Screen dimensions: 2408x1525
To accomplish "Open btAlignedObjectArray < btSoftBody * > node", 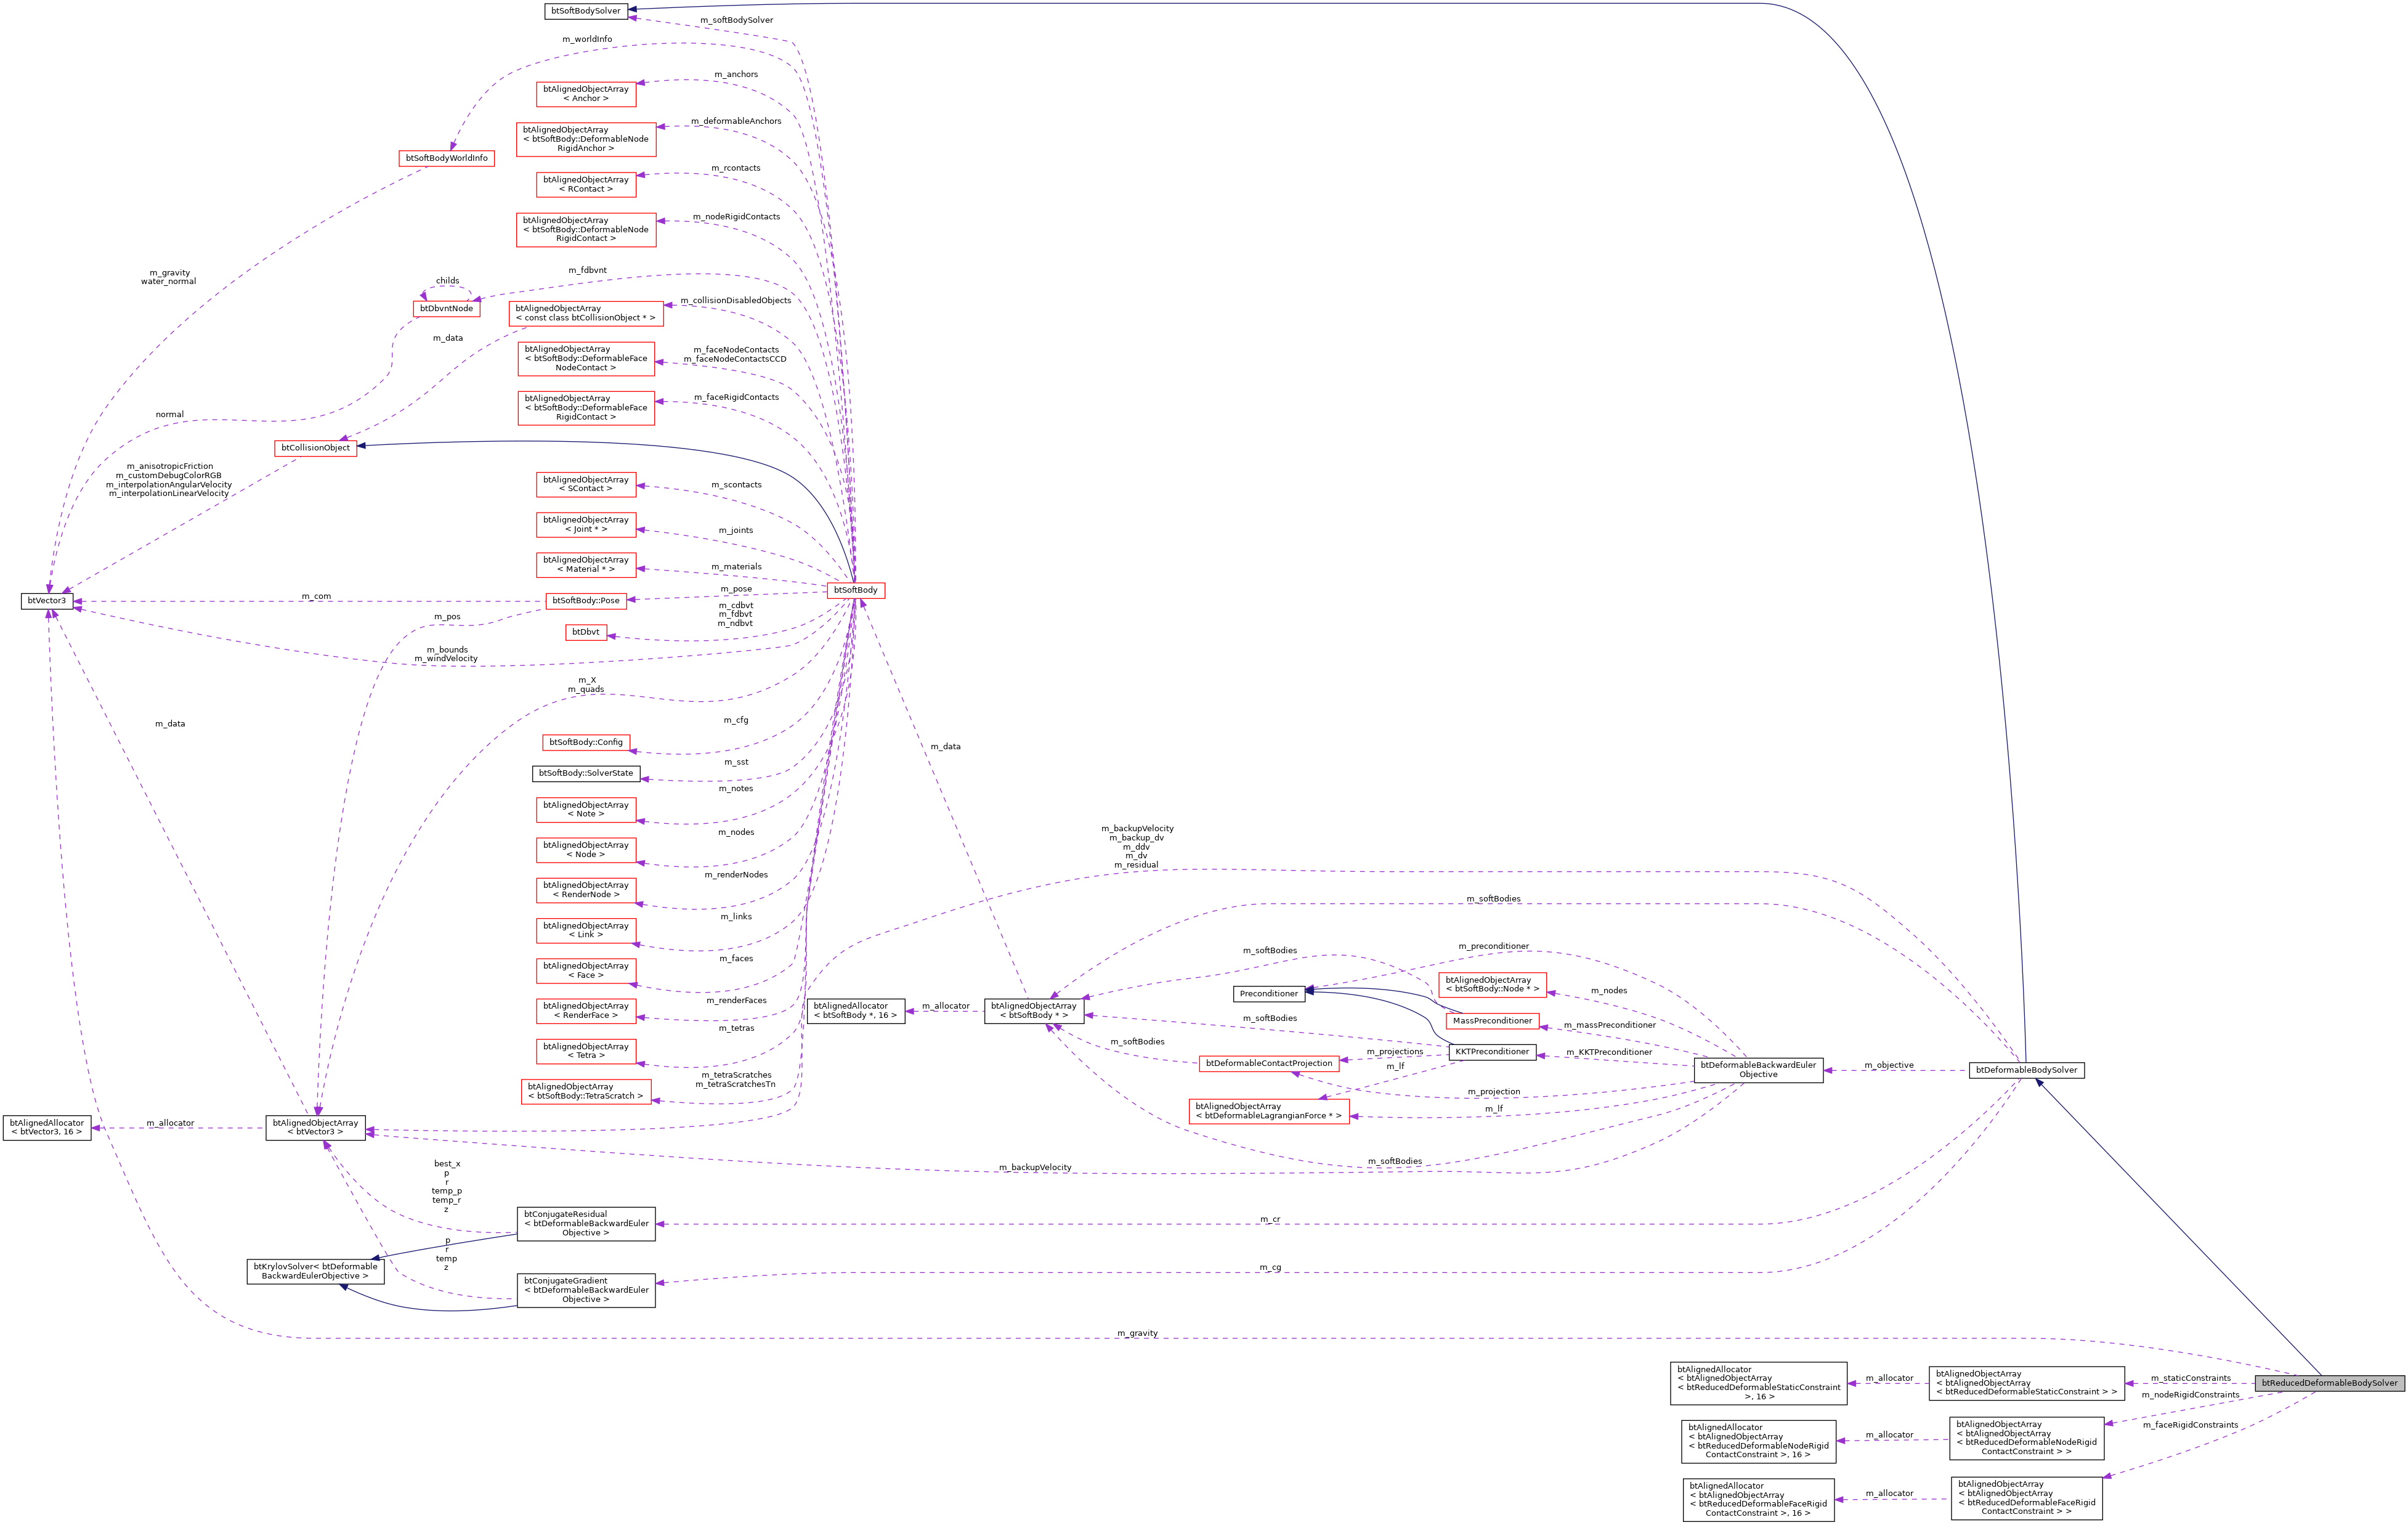I will (x=1034, y=1011).
